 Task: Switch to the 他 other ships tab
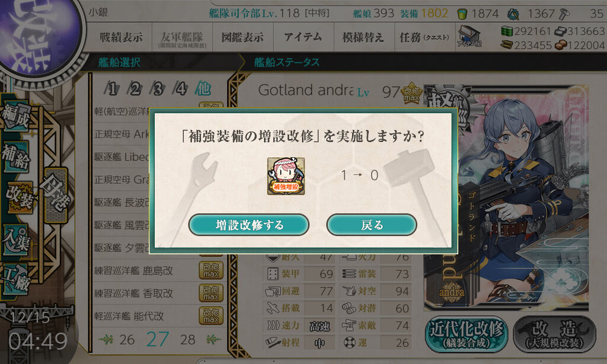203,89
